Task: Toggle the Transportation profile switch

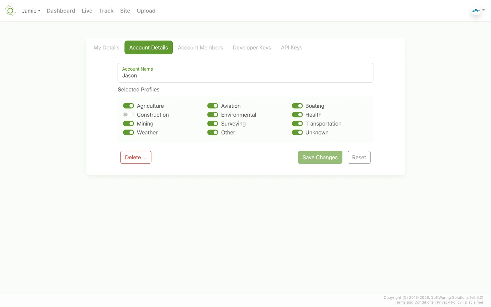Action: (x=297, y=124)
